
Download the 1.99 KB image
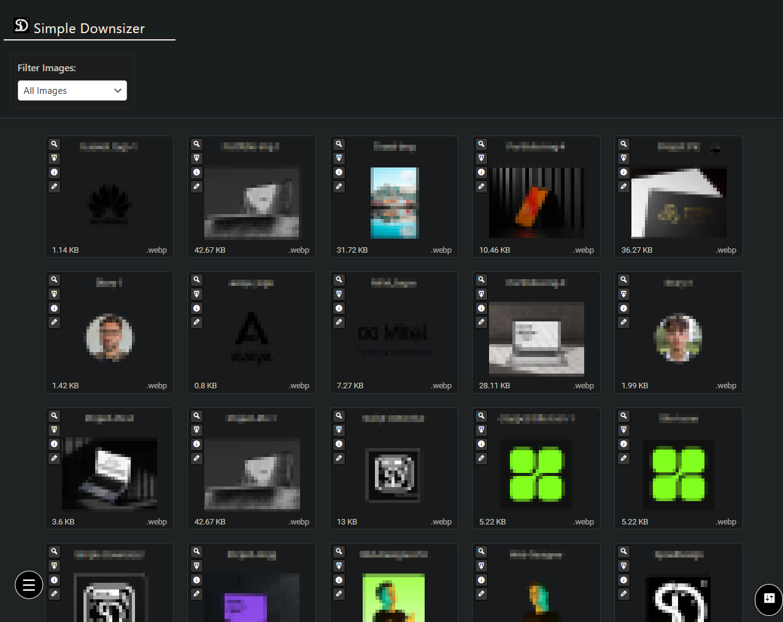pos(624,294)
